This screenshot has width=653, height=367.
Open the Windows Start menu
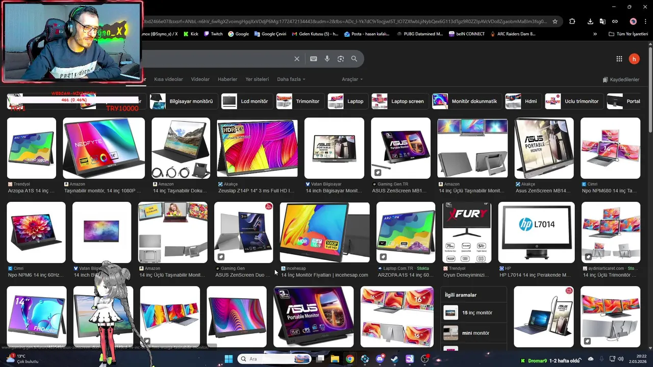pyautogui.click(x=229, y=359)
